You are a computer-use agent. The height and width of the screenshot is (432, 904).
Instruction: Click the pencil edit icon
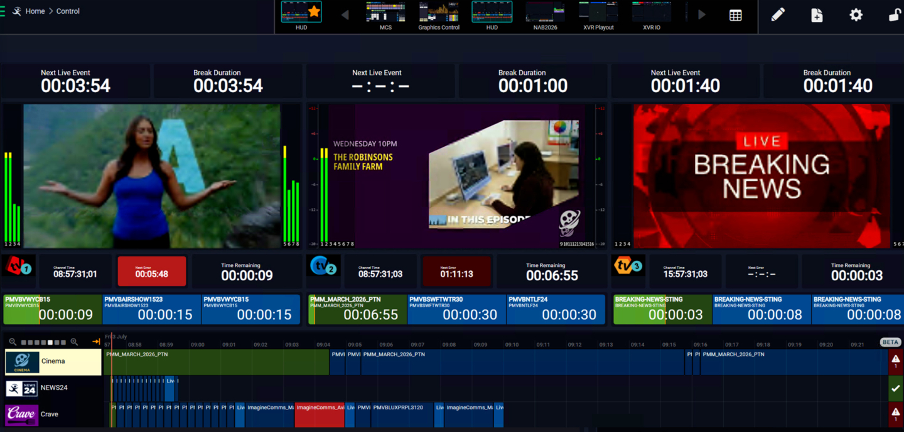click(x=778, y=15)
